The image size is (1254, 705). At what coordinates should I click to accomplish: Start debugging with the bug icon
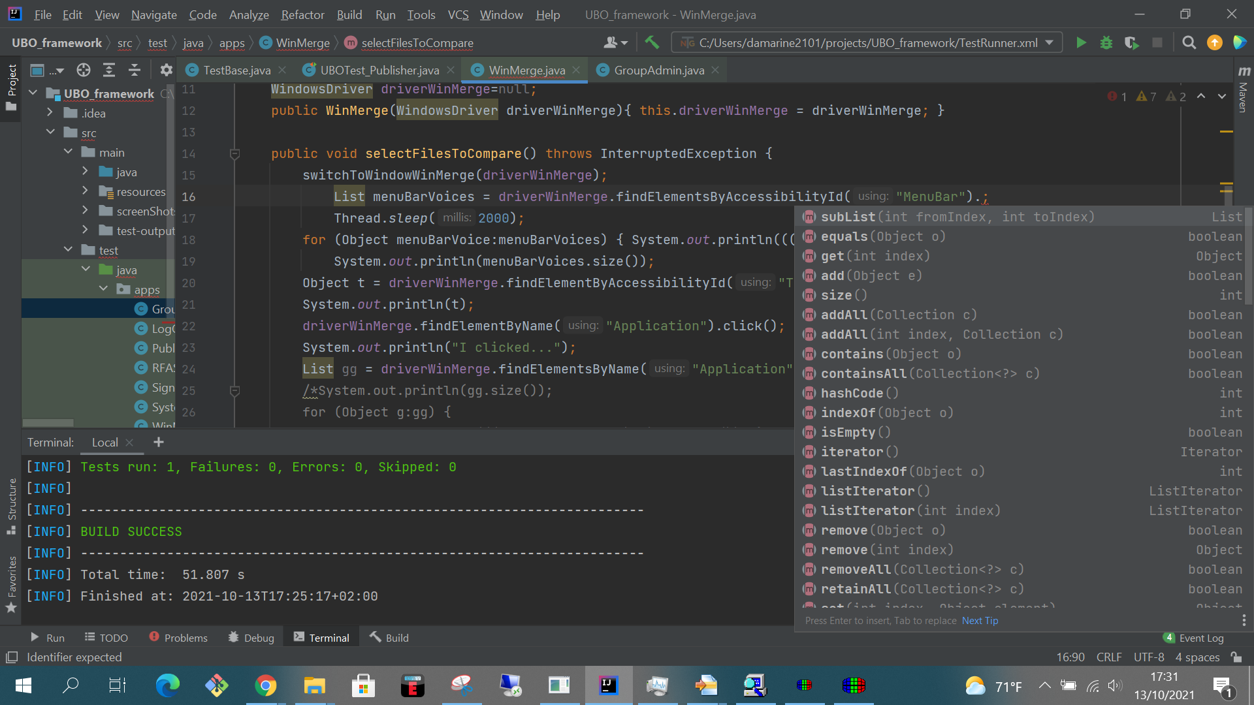coord(1106,42)
